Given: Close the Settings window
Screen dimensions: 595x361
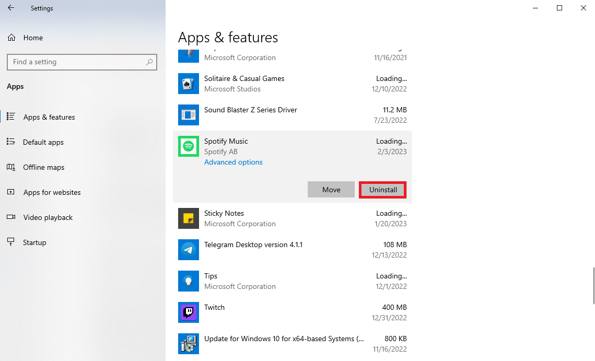Looking at the screenshot, I should (x=583, y=8).
